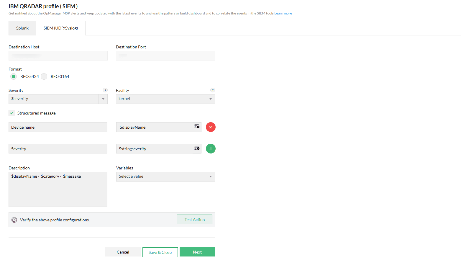Open the Severity dropdown showing $severity
Screen dimensions: 461x268
tap(103, 99)
